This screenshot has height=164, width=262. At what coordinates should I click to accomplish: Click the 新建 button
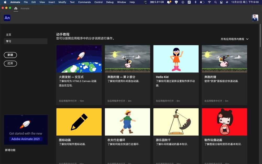[10, 55]
